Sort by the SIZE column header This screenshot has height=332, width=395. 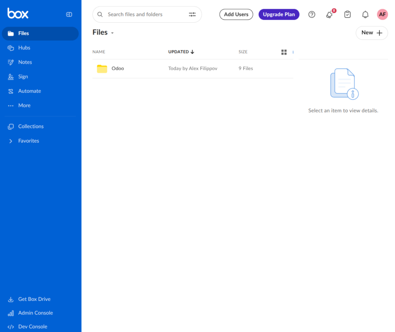tap(243, 52)
